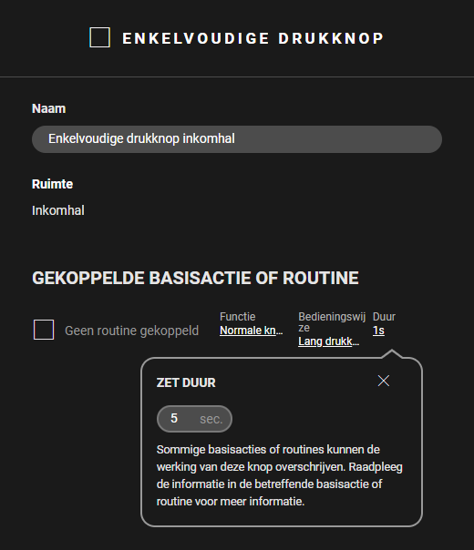This screenshot has height=550, width=474.
Task: Click the square icon next to Geen routine gekoppeld
Action: (44, 330)
